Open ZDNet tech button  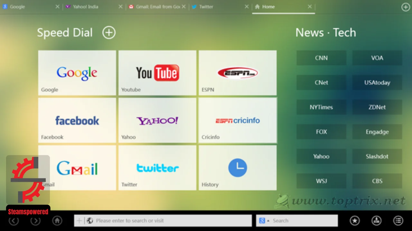click(377, 107)
